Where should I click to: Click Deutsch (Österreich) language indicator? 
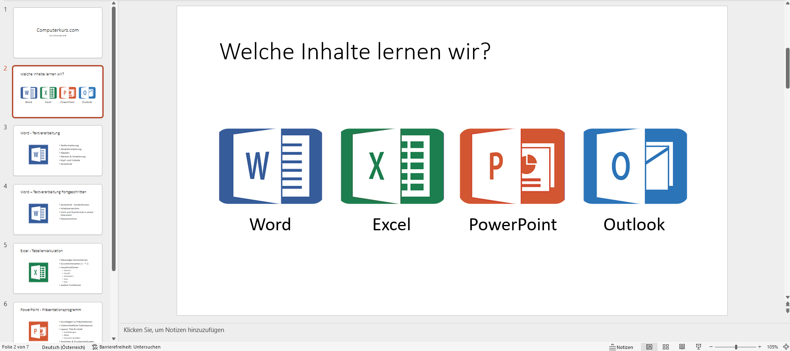pos(64,347)
